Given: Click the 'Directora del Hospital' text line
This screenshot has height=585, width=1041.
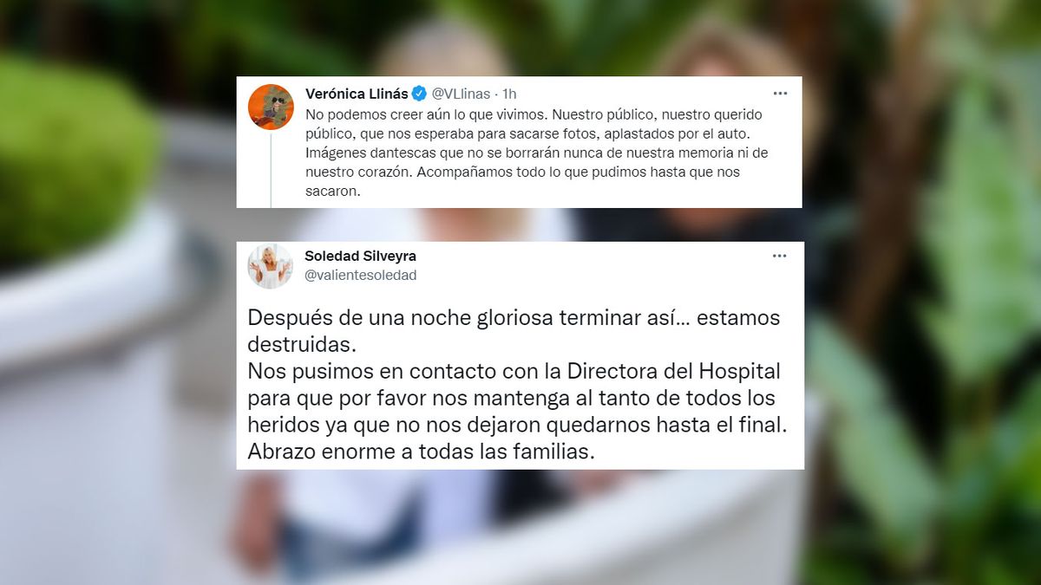Looking at the screenshot, I should point(514,372).
